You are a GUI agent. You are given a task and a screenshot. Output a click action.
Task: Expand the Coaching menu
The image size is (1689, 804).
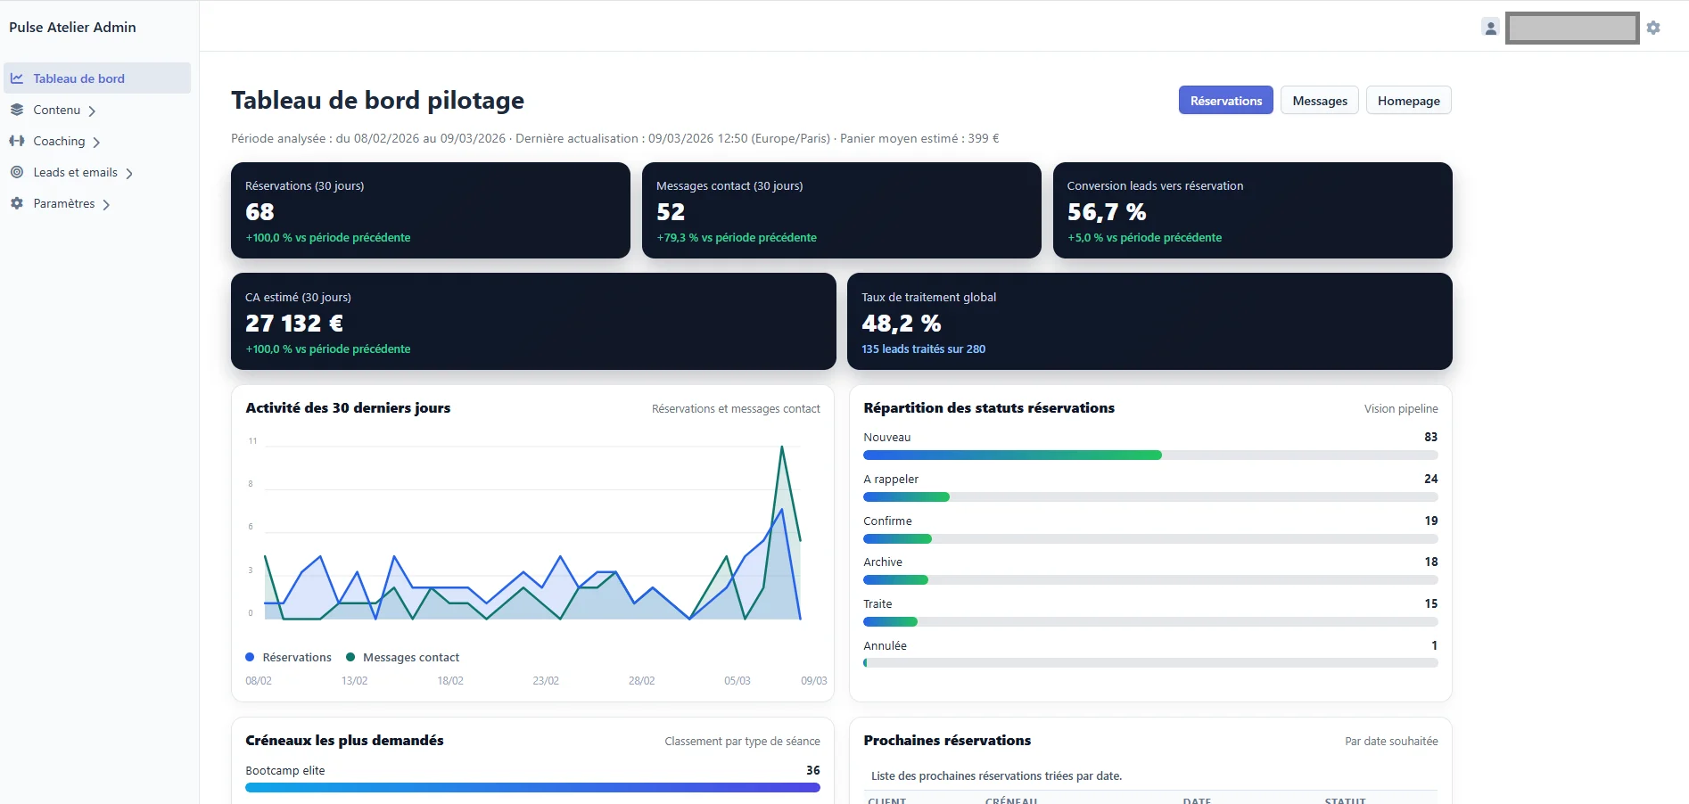pos(97,141)
